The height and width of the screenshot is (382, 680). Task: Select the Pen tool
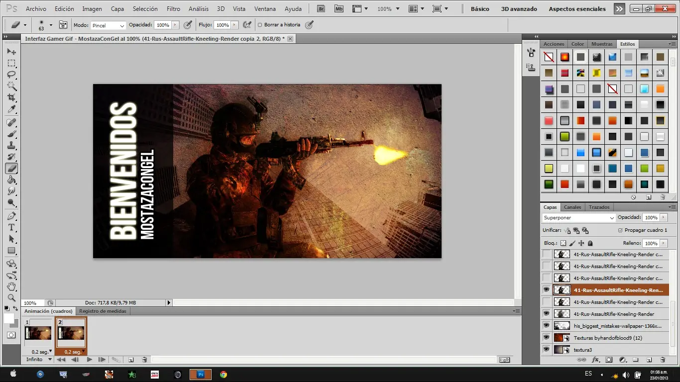point(11,216)
